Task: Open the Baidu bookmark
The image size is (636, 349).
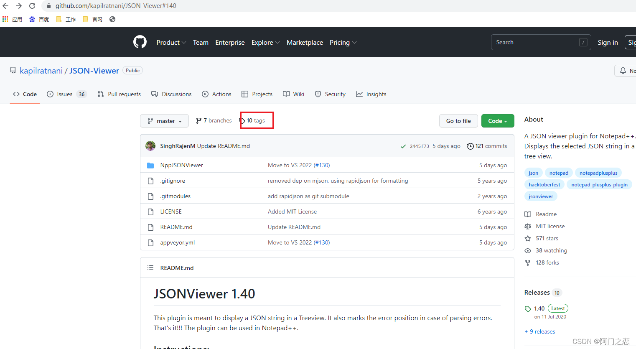Action: (x=39, y=19)
